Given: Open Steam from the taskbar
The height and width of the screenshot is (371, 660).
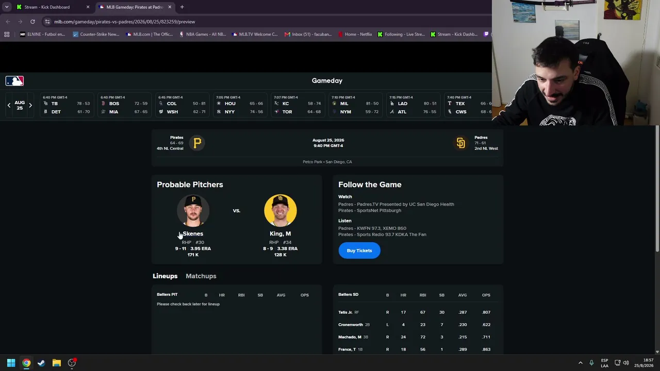Looking at the screenshot, I should (x=41, y=363).
